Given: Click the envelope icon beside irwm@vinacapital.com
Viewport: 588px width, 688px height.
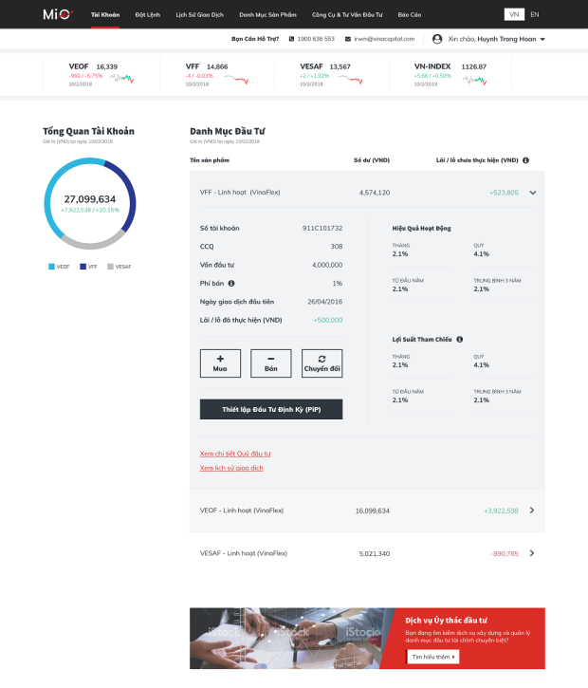Looking at the screenshot, I should tap(349, 39).
